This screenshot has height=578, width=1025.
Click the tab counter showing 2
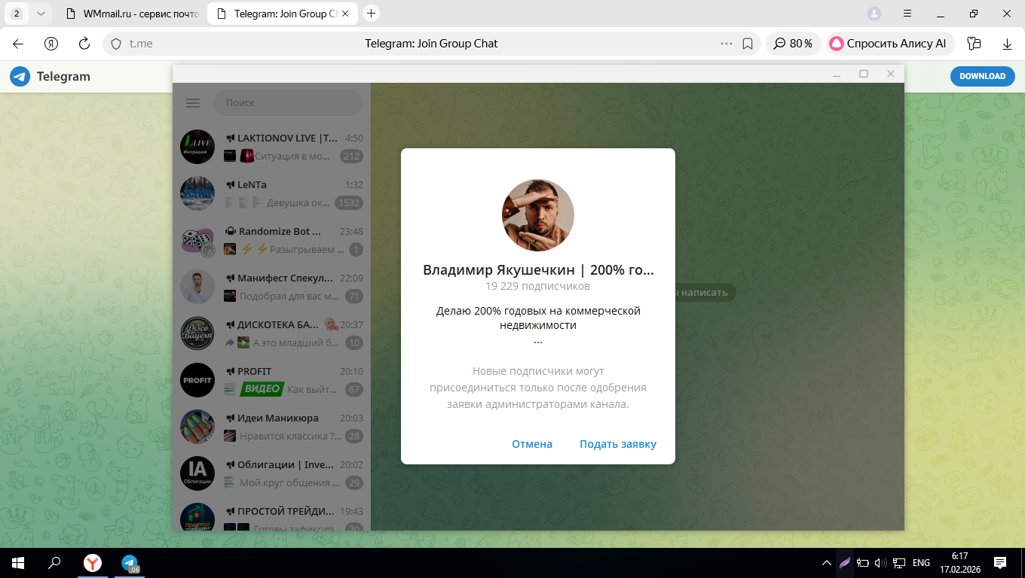(x=17, y=13)
